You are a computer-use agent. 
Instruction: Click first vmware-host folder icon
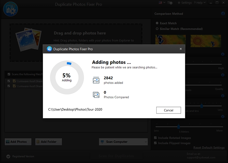[14, 81]
